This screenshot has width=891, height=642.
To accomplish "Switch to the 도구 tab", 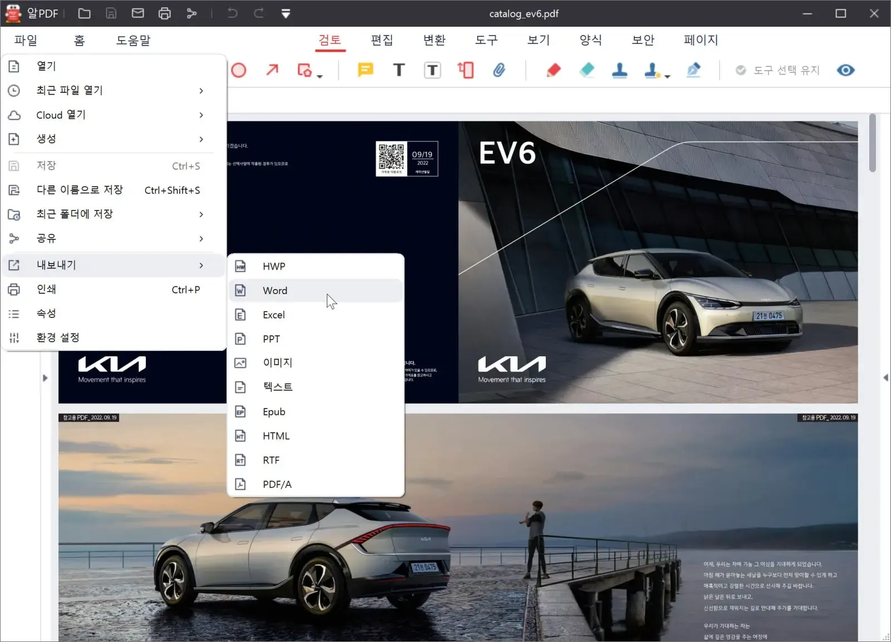I will [x=487, y=40].
